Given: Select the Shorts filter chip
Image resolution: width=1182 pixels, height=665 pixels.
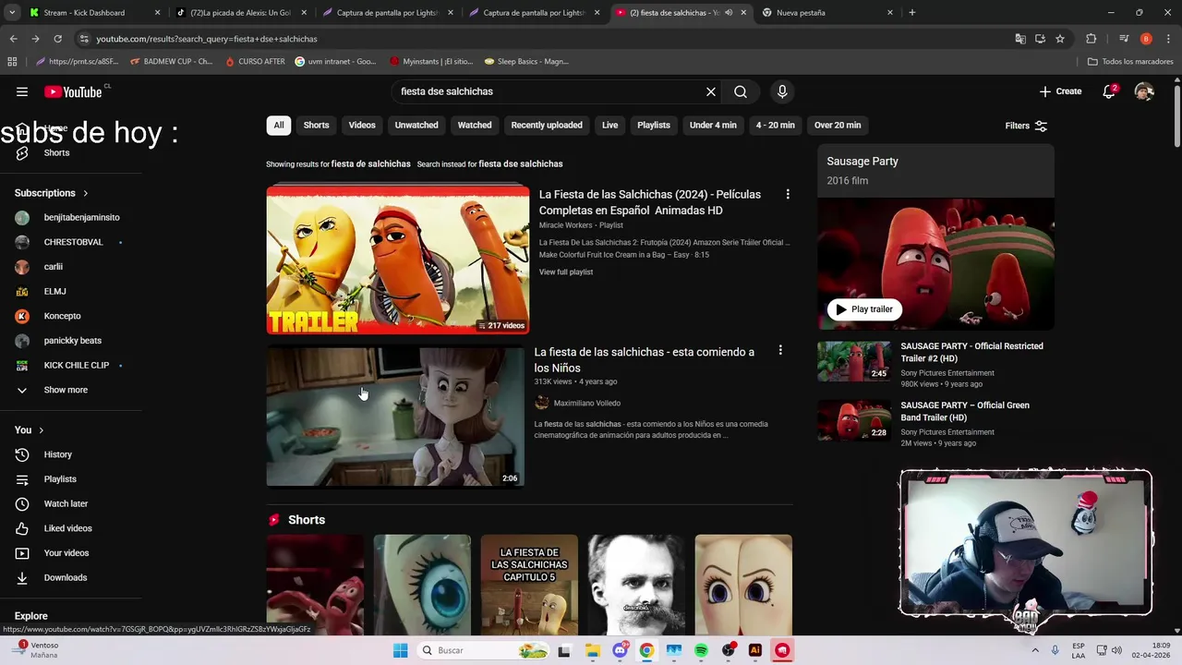Looking at the screenshot, I should pos(316,125).
